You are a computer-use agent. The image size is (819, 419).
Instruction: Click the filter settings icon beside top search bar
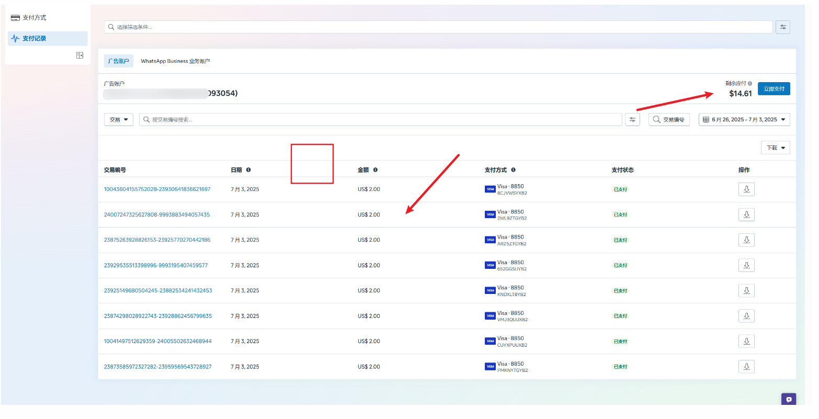[x=782, y=27]
